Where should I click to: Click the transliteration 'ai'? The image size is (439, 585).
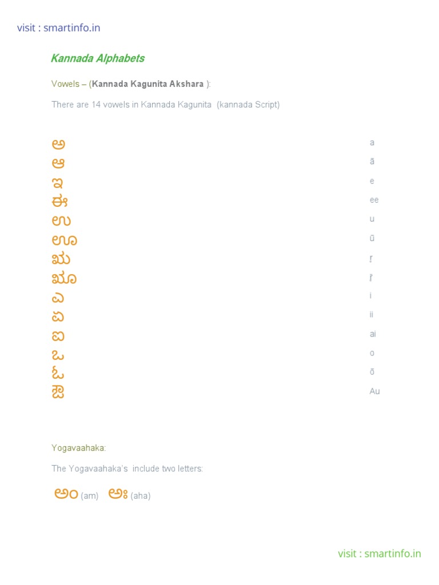point(373,334)
